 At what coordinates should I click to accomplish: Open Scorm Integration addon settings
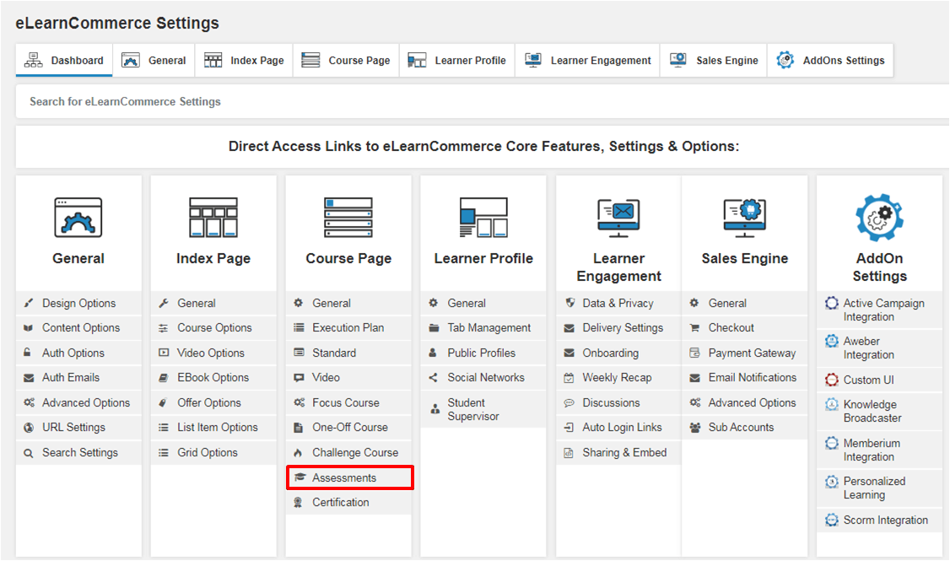885,521
